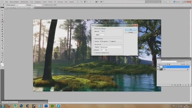Viewport: 192px width, 108px height.
Task: Switch to the 'Контуры' tab
Action: (169, 59)
